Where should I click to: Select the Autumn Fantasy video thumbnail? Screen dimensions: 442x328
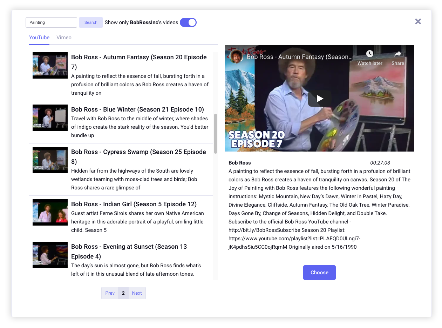point(50,65)
